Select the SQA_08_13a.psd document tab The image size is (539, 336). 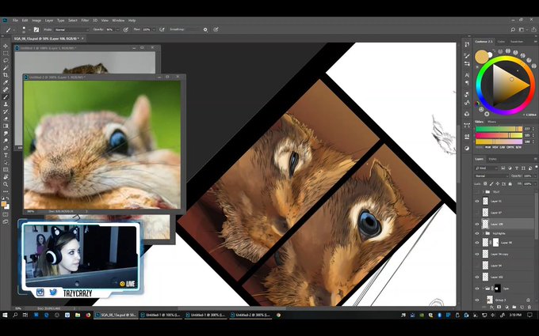pyautogui.click(x=47, y=39)
